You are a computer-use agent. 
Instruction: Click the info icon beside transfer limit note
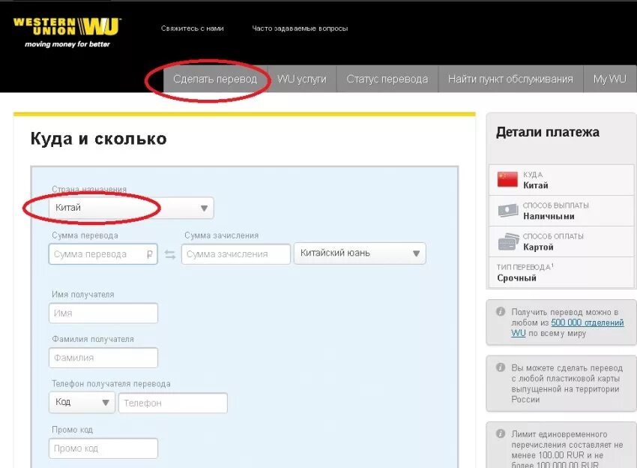tap(501, 433)
